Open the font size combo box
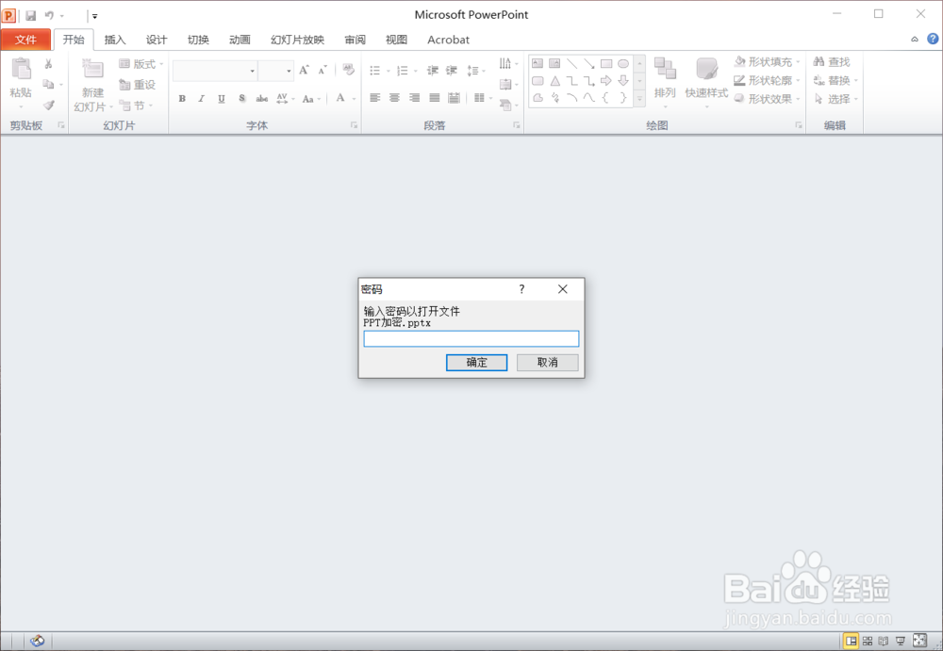This screenshot has width=943, height=651. point(276,71)
